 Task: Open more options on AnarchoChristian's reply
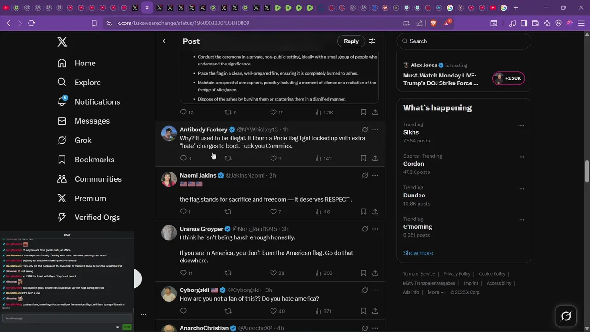pyautogui.click(x=375, y=328)
